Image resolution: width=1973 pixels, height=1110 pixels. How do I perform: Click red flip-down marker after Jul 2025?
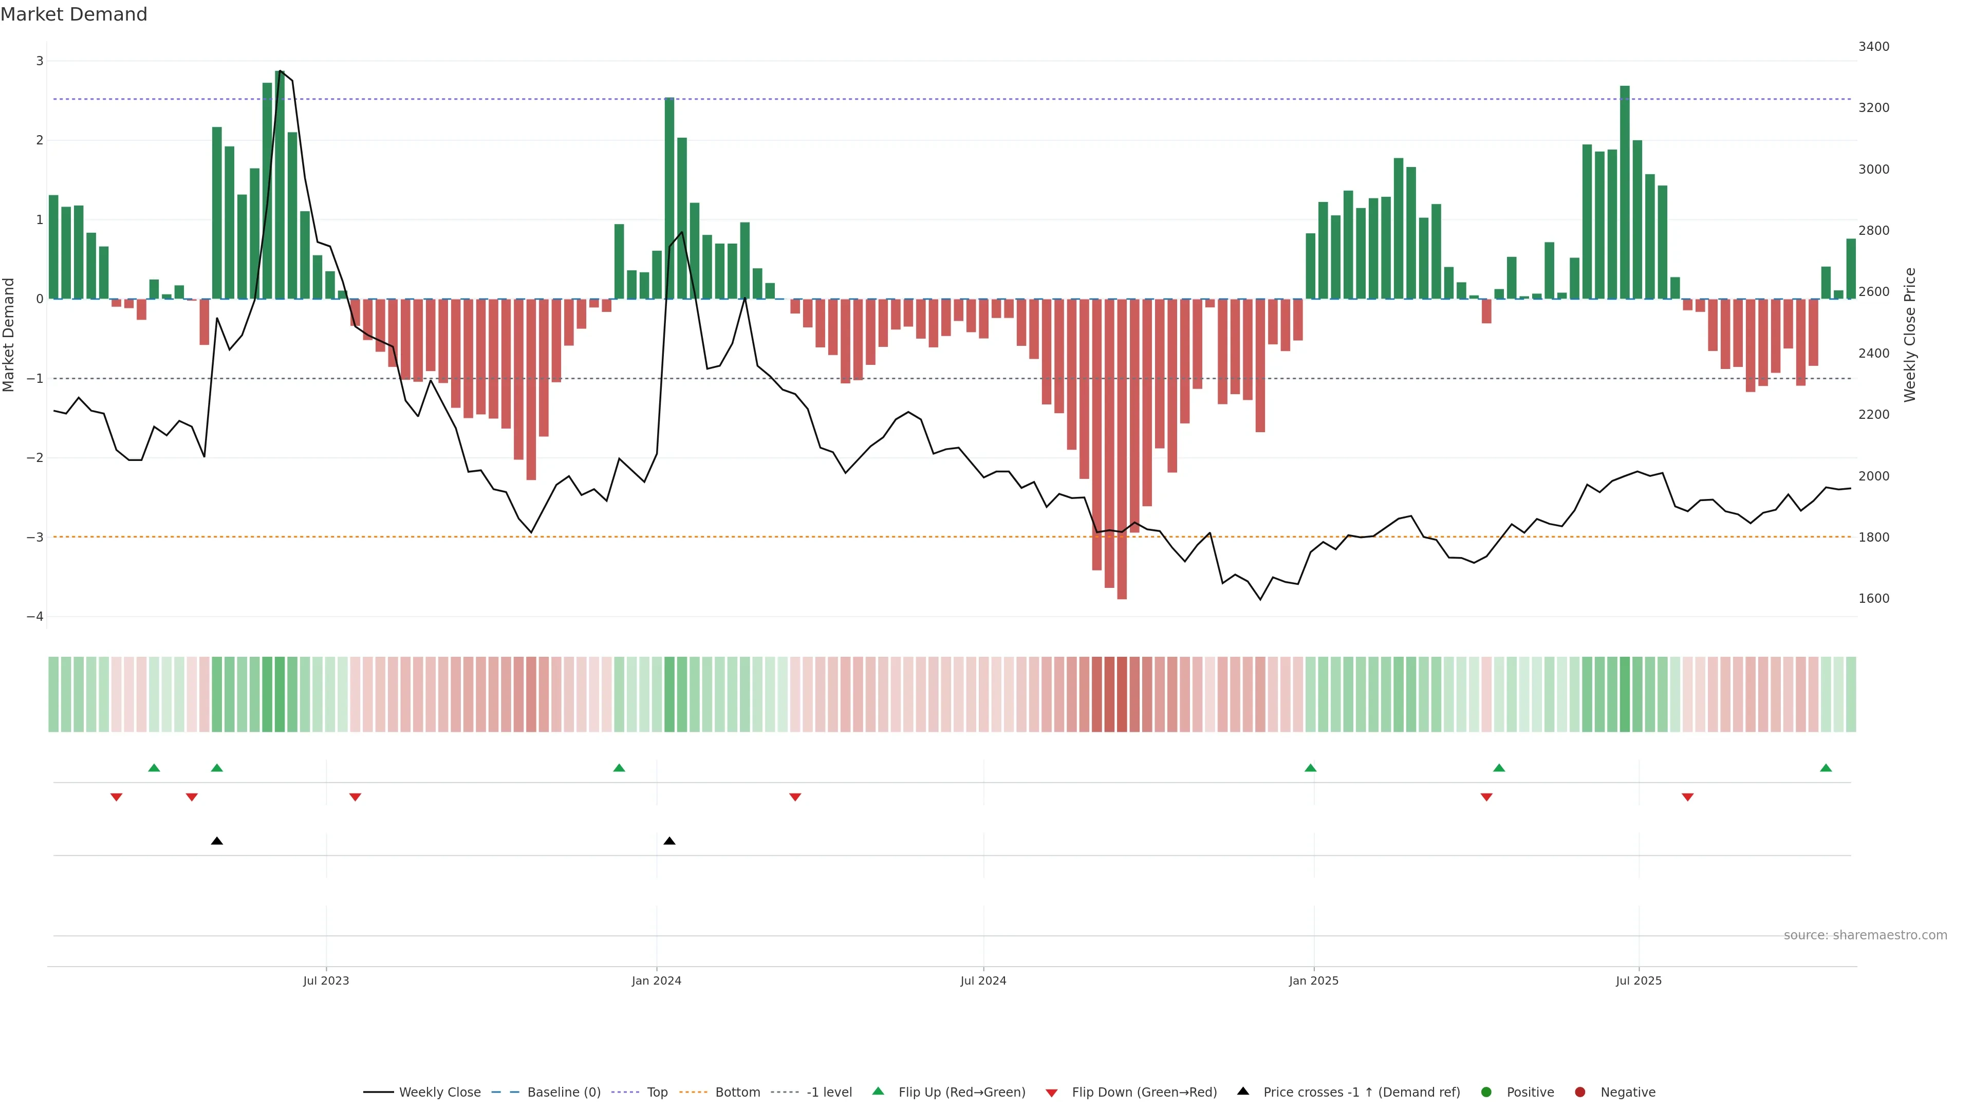coord(1687,798)
